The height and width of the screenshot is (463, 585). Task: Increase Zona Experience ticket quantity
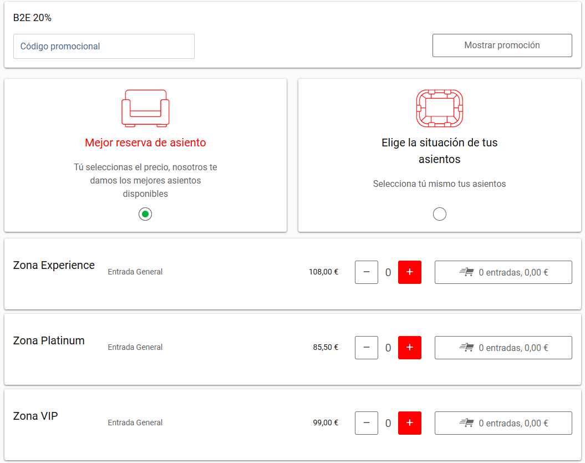click(409, 272)
